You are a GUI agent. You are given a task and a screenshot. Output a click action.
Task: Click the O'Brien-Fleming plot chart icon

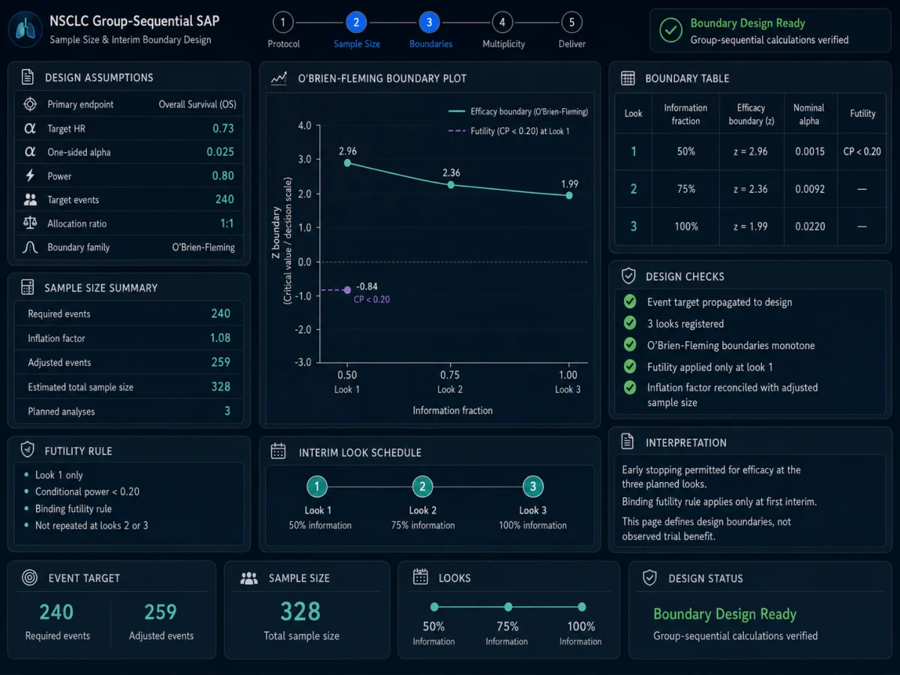279,78
